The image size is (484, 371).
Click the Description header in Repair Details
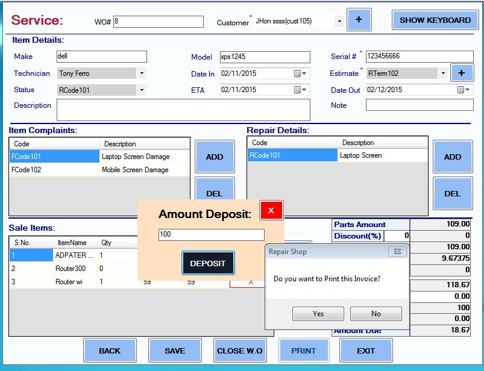pos(383,143)
